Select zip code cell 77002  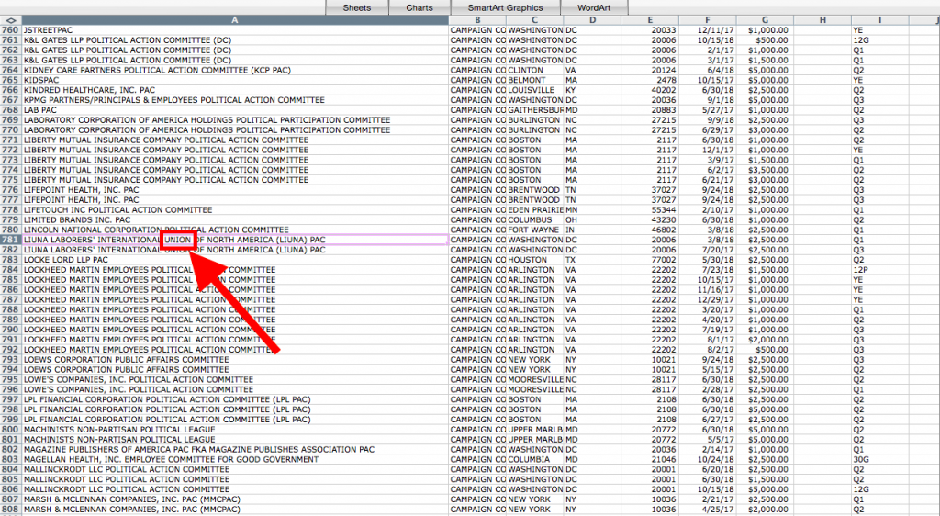click(x=650, y=260)
